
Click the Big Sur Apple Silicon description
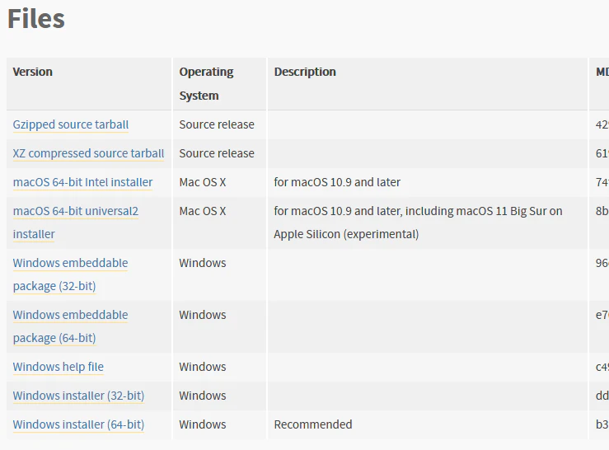[419, 223]
